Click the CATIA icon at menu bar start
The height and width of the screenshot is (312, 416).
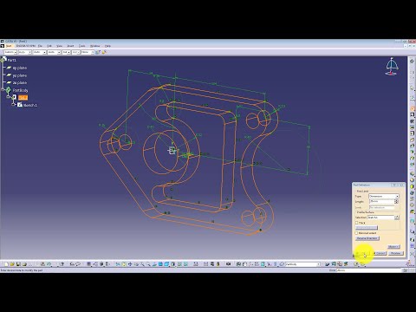click(x=2, y=46)
